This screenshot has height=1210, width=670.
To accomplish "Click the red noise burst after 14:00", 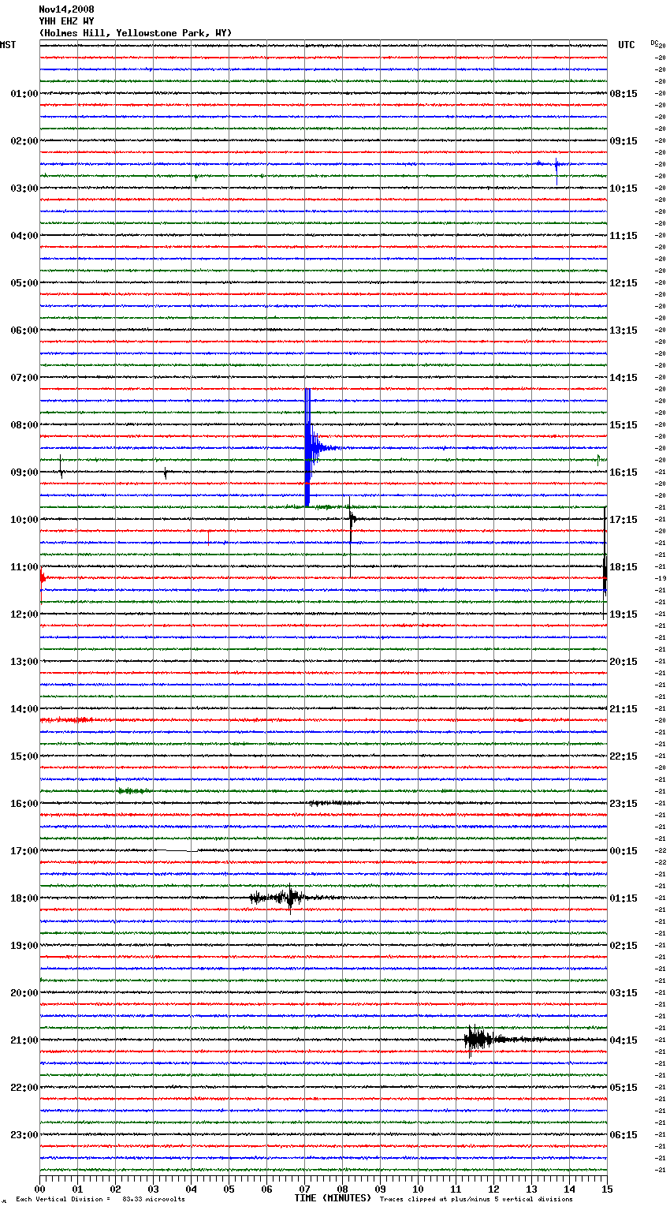I will (67, 720).
